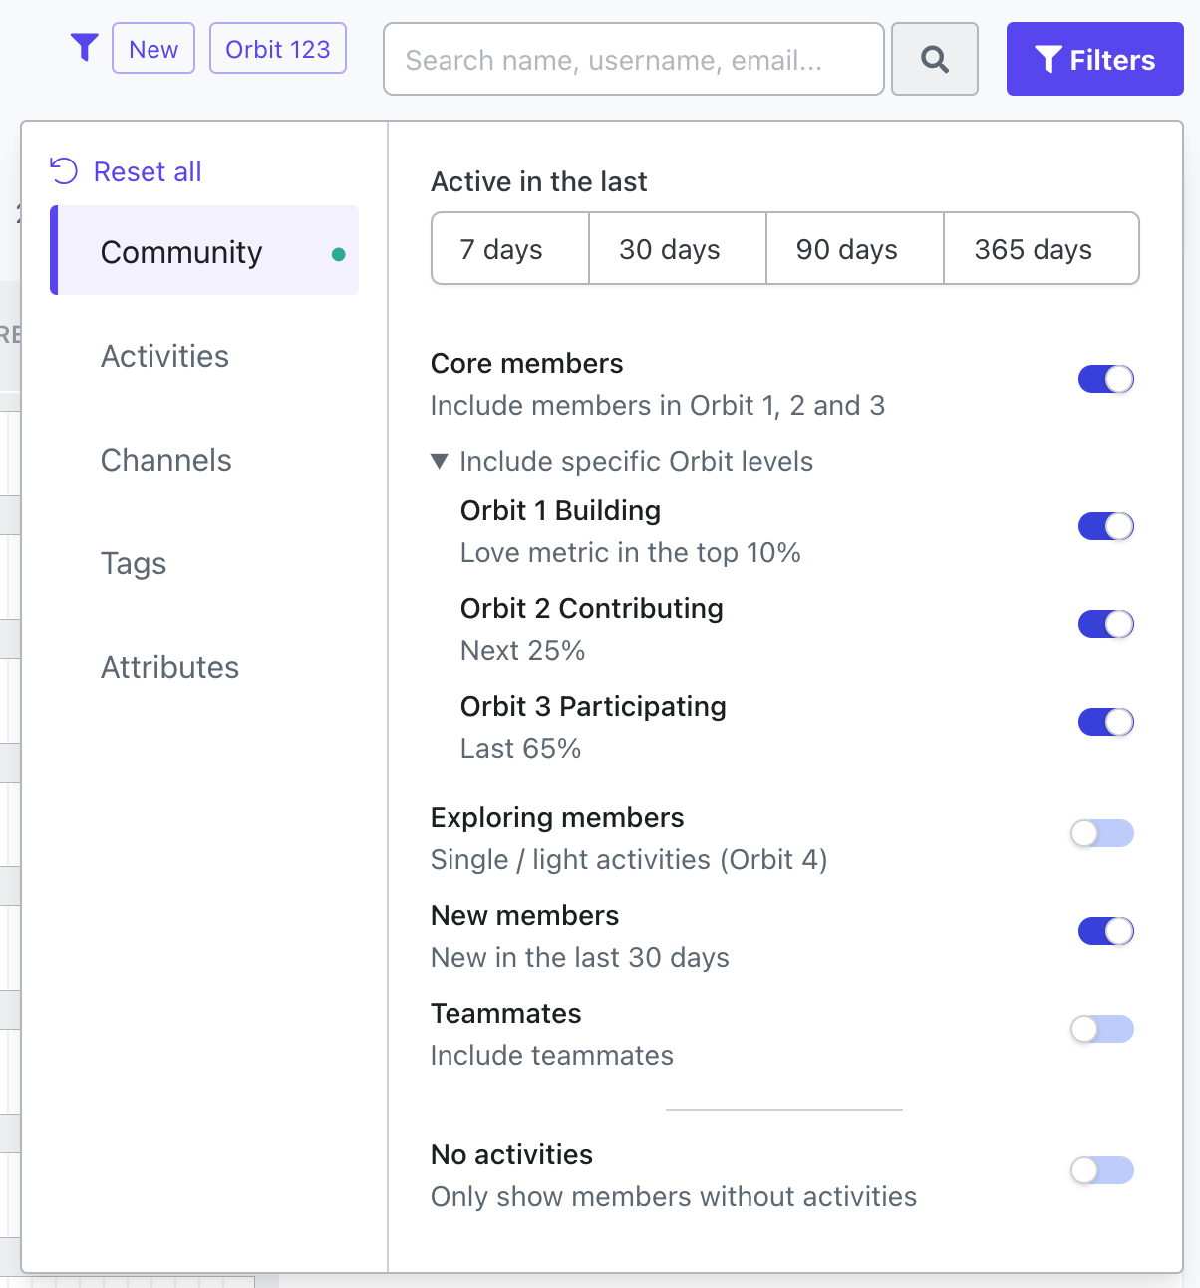1200x1288 pixels.
Task: Focus the Search name, username, email field
Action: click(x=634, y=60)
